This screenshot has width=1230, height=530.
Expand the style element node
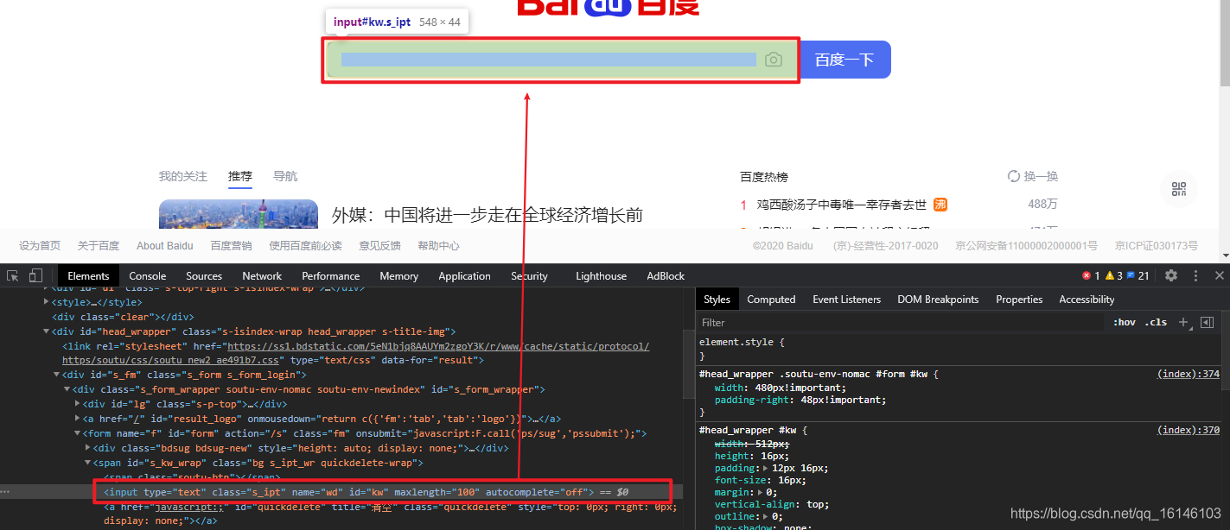pos(47,303)
